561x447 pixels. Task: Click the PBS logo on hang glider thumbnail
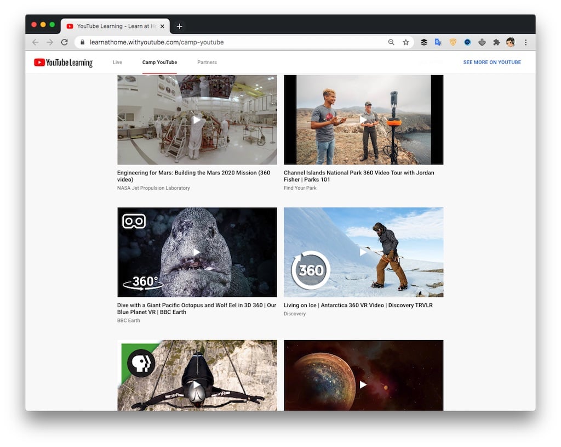click(x=141, y=363)
